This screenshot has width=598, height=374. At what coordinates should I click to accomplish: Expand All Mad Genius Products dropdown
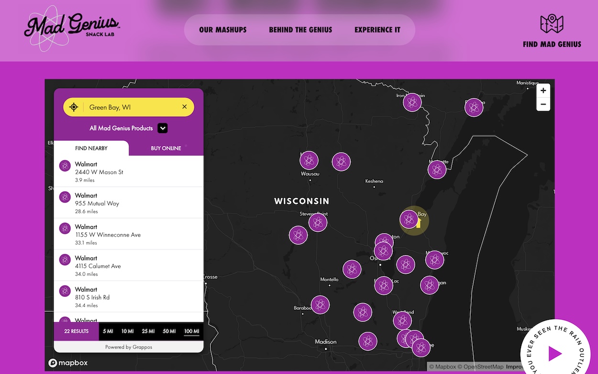(x=163, y=128)
